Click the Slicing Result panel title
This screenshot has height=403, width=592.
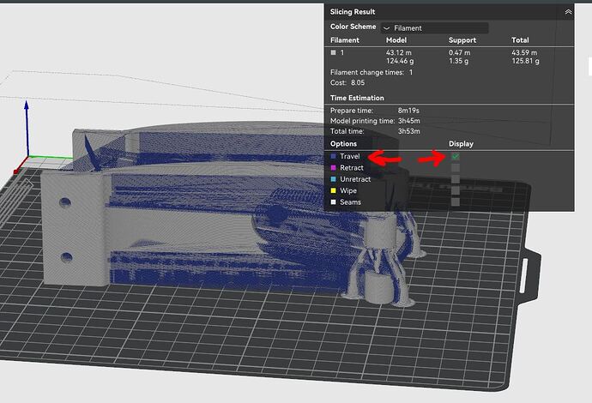353,12
